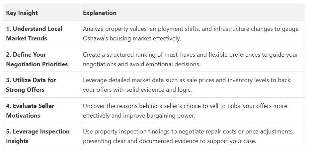This screenshot has height=155, width=313.
Task: Select the "Utilize Data for Strong Offers" cell
Action: (31, 85)
